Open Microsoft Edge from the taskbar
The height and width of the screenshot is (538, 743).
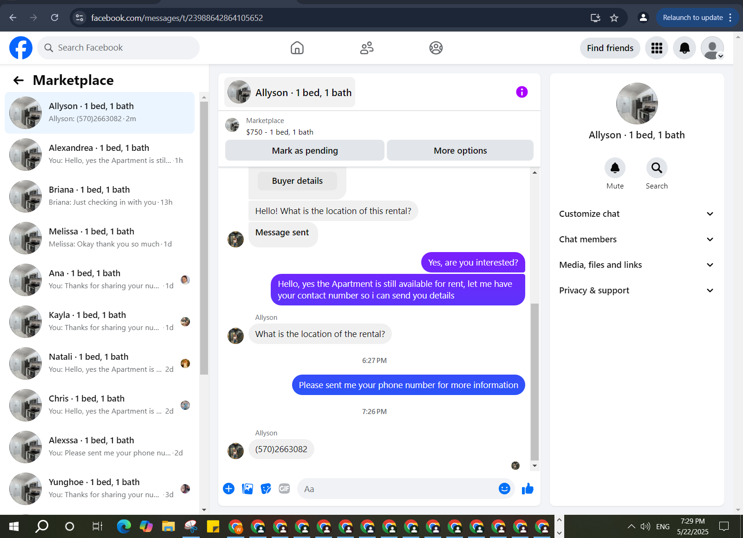pos(124,526)
